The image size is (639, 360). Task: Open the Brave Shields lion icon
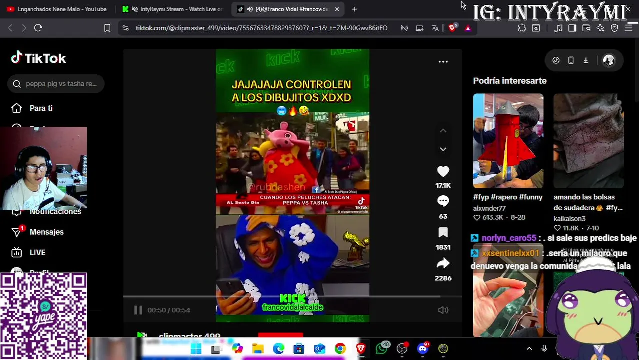tap(452, 28)
